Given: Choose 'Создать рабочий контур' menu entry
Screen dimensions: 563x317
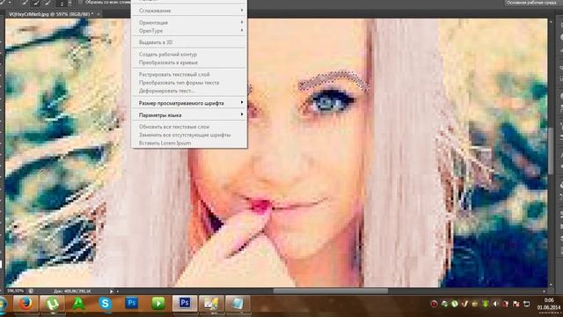Looking at the screenshot, I should pyautogui.click(x=189, y=55).
